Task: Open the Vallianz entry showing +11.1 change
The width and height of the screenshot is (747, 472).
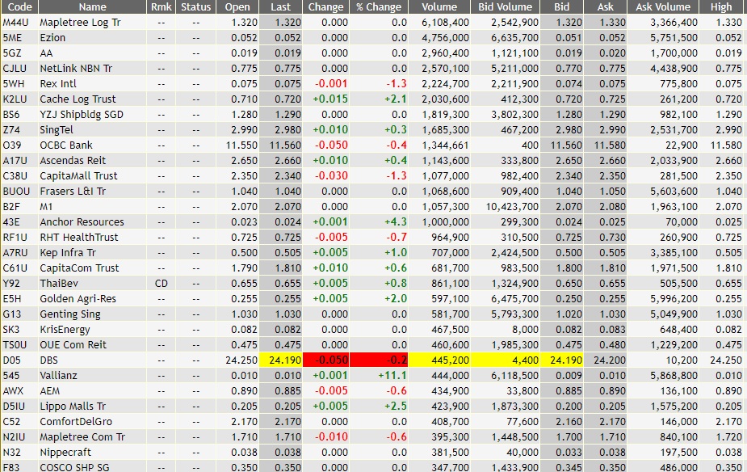Action: [x=91, y=376]
